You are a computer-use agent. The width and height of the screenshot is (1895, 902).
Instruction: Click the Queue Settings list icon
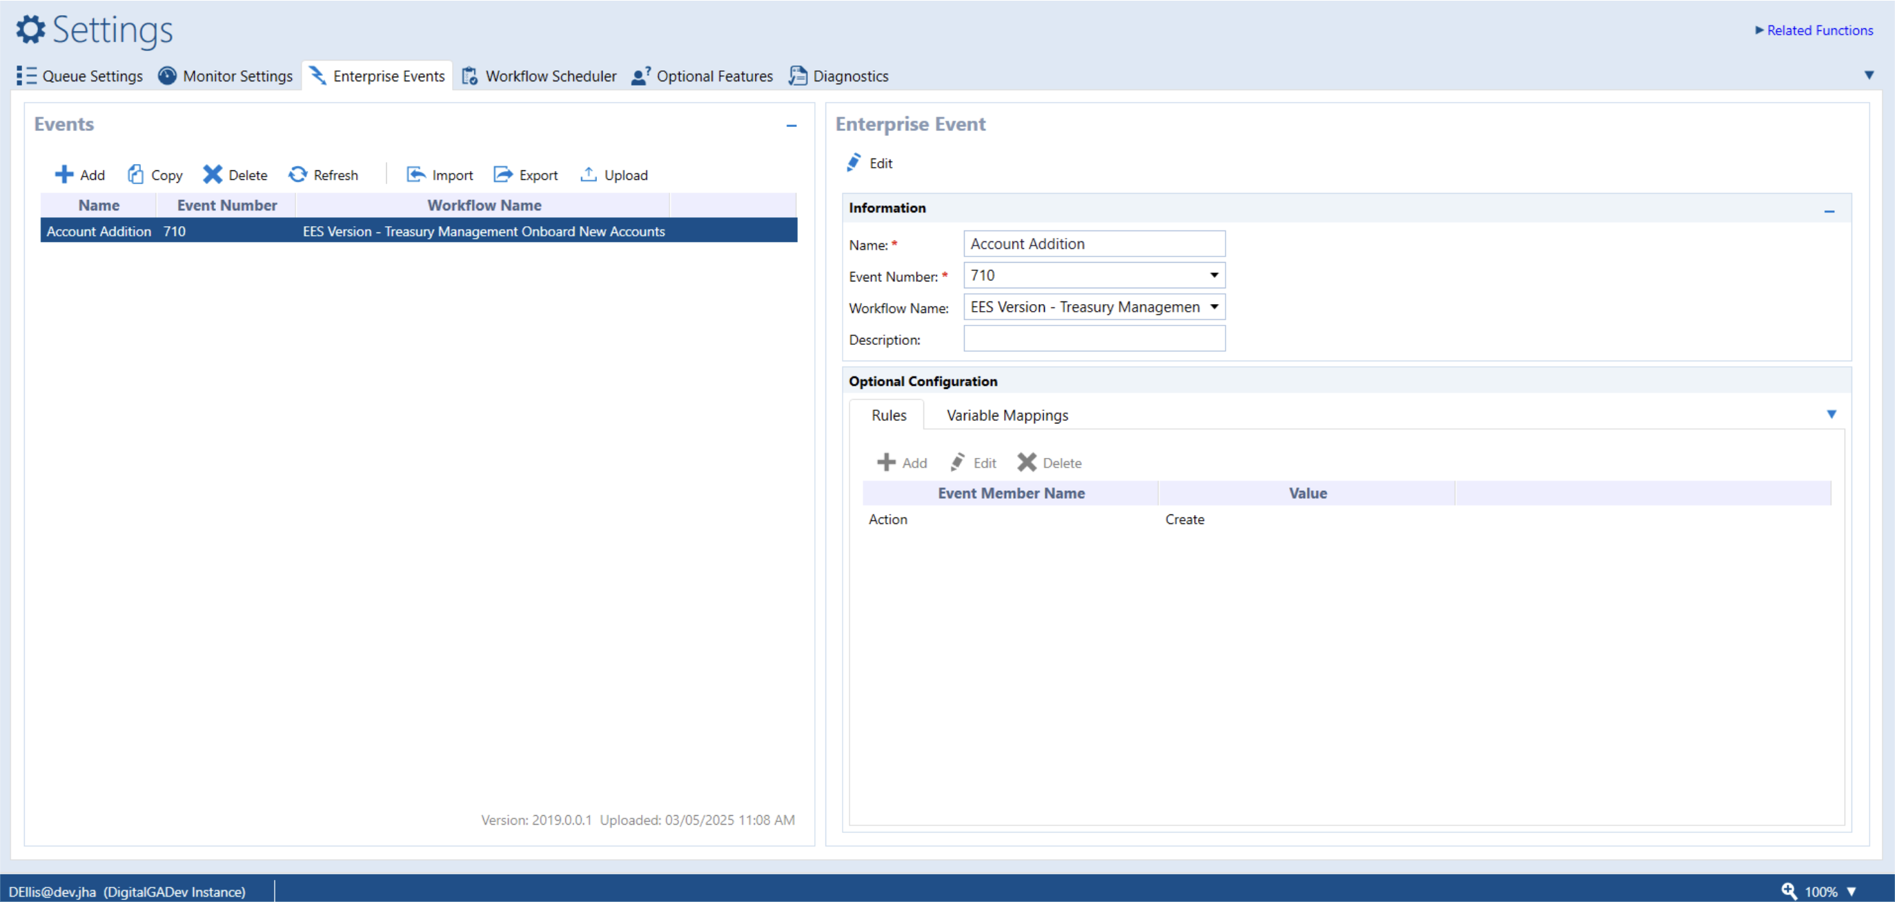click(26, 76)
